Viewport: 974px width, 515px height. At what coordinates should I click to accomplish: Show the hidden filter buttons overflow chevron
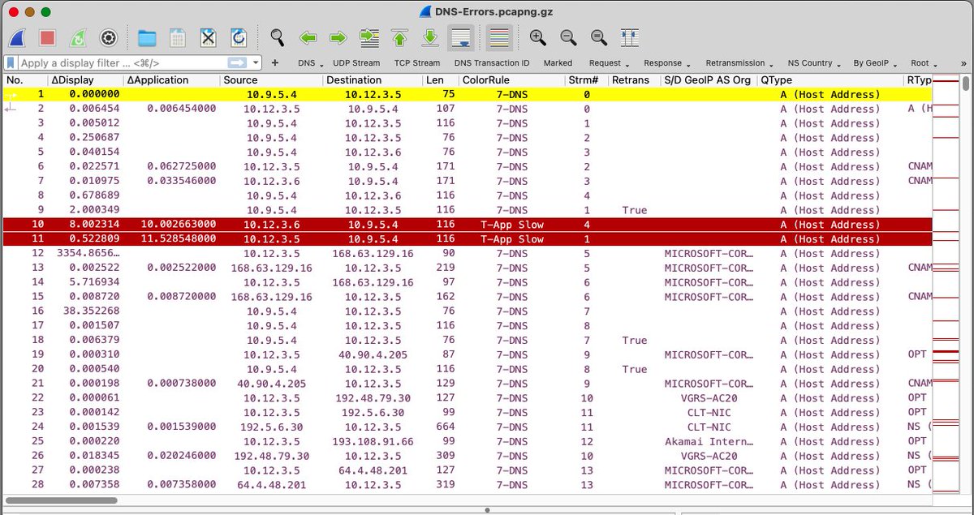tap(962, 62)
